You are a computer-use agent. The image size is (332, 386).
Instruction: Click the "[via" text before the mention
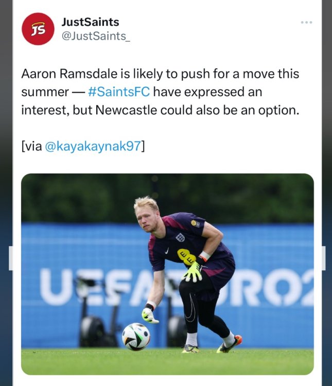(x=32, y=146)
